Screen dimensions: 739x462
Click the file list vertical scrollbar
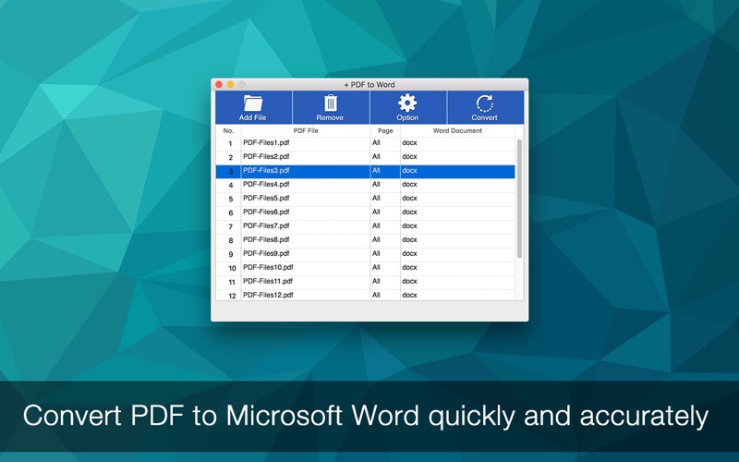coord(519,198)
